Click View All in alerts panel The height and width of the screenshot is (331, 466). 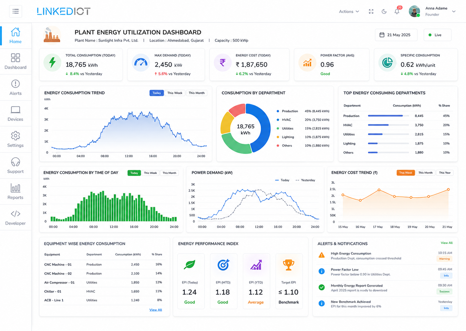tap(447, 243)
